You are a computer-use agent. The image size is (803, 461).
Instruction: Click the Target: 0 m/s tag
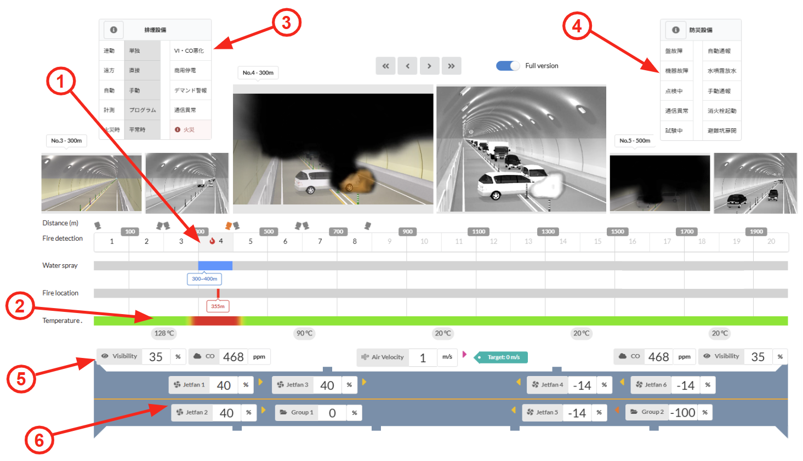tap(500, 357)
